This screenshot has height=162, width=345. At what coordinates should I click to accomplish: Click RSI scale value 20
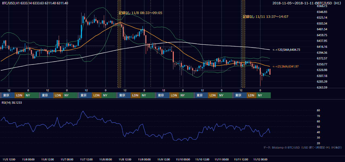319,143
